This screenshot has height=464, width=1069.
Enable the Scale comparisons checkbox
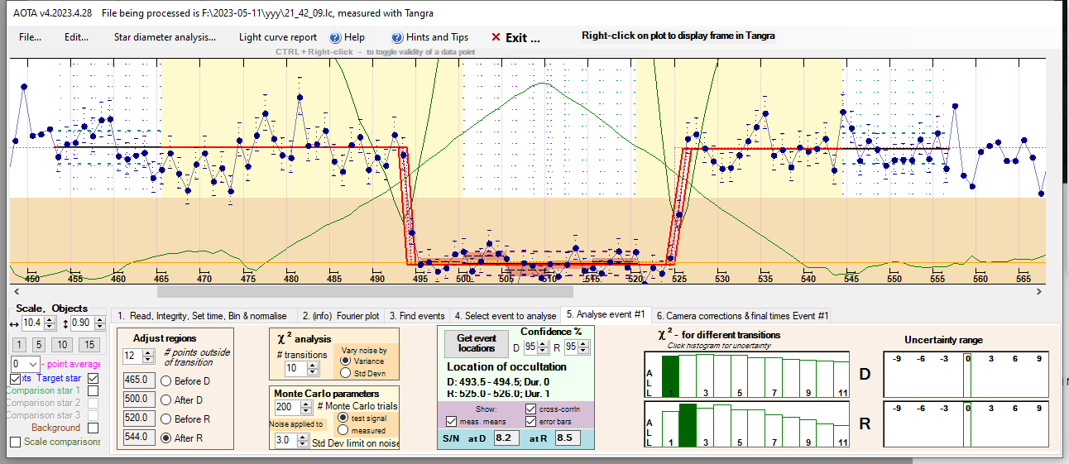tap(16, 442)
